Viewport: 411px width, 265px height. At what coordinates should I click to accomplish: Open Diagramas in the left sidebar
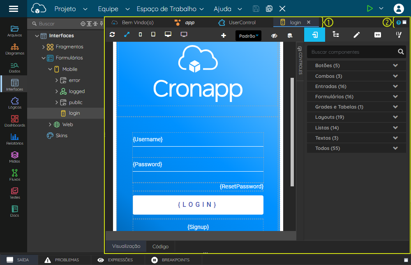tap(15, 49)
